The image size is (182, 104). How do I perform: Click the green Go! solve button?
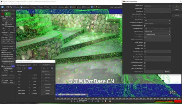8,14
